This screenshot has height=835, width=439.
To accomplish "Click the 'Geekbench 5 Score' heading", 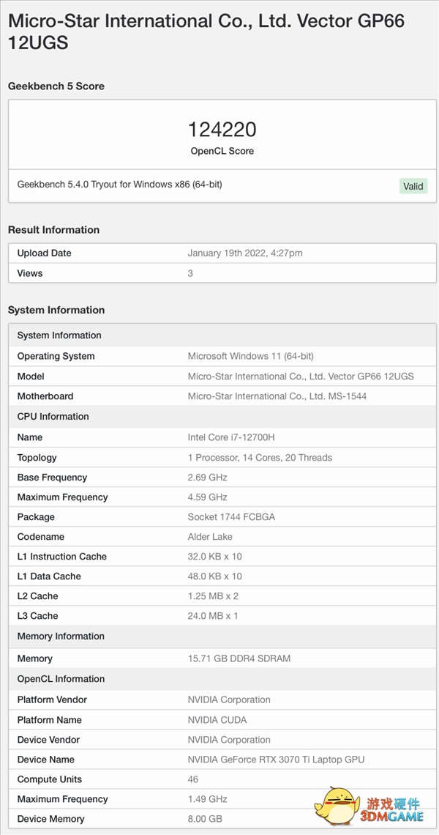I will 56,86.
